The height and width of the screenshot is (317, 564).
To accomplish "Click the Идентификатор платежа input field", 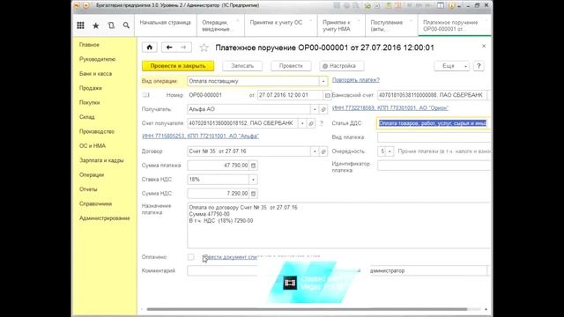I will click(x=434, y=166).
